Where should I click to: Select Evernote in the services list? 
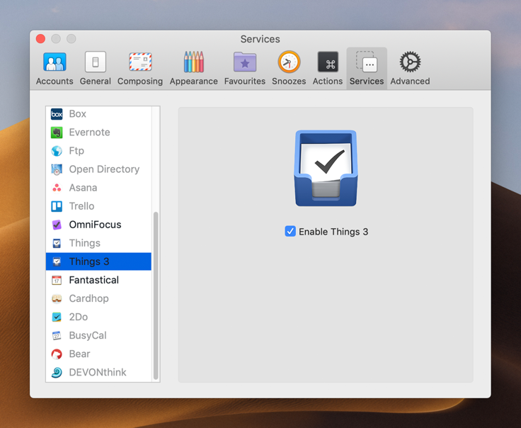(x=98, y=133)
